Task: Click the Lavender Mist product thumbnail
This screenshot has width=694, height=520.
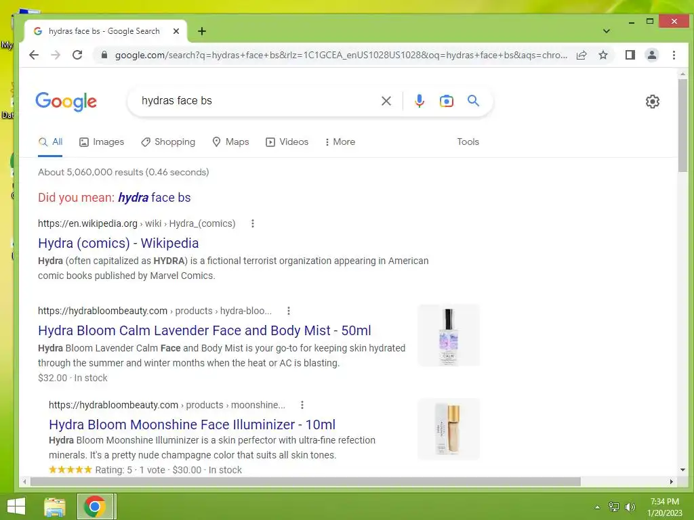Action: click(449, 335)
